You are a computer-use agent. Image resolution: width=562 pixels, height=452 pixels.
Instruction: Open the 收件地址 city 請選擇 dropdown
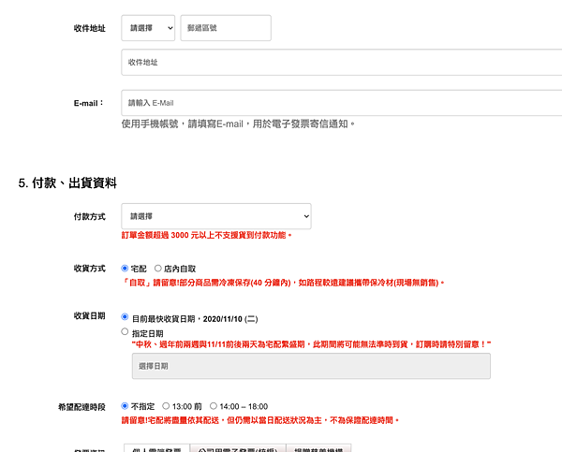point(148,28)
